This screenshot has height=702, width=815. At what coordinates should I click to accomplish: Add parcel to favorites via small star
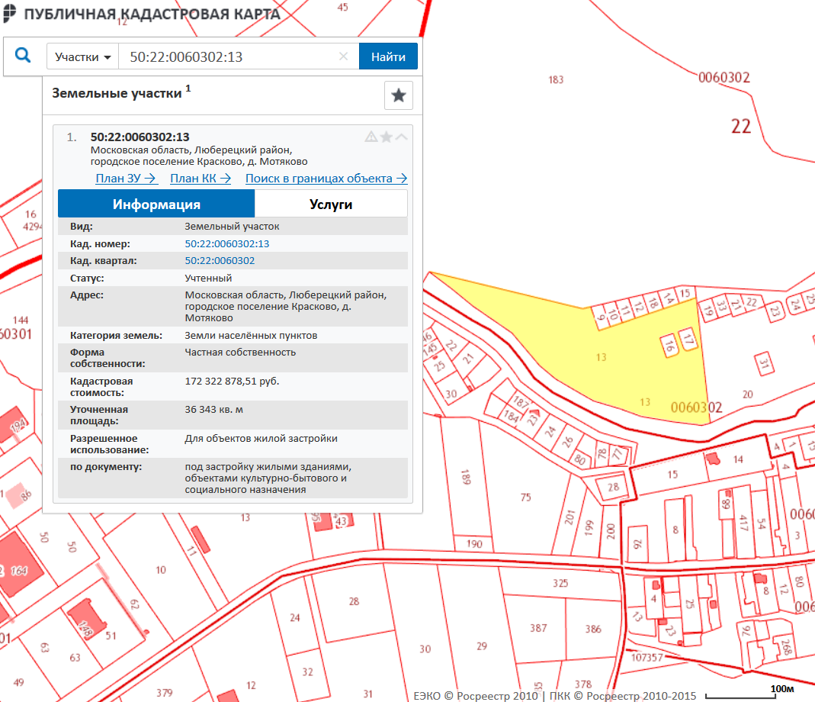coord(387,137)
